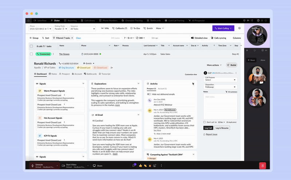Screen dimensions: 291x180
Task: Open the home icon in top navigation
Action: [28, 21]
